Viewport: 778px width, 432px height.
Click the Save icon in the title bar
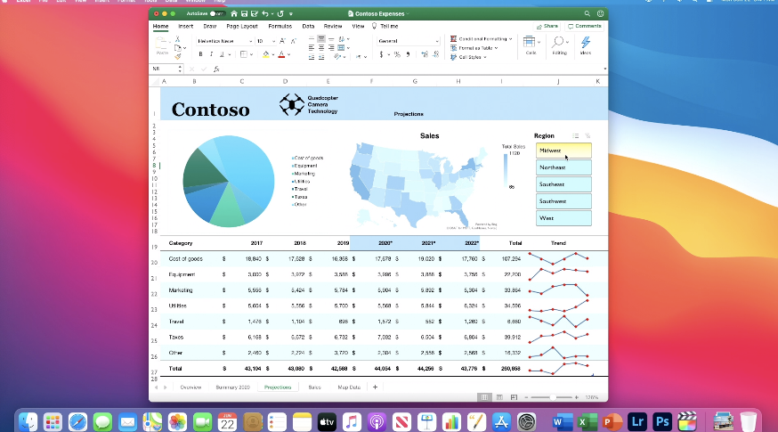244,14
